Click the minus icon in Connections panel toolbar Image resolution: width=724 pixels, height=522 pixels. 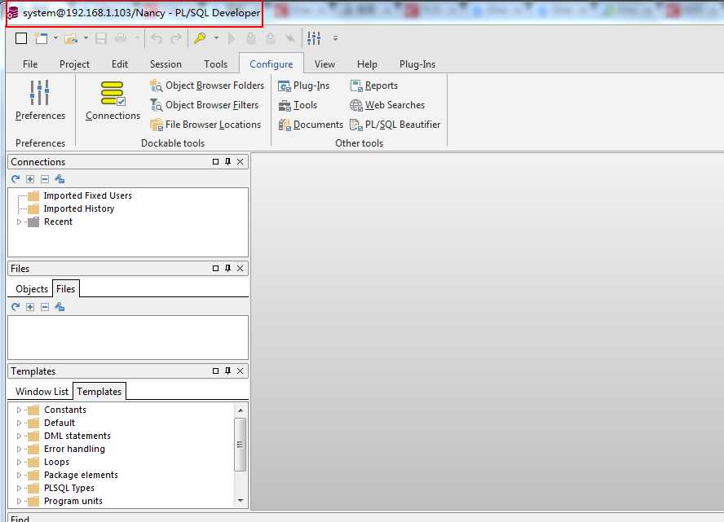pyautogui.click(x=45, y=179)
